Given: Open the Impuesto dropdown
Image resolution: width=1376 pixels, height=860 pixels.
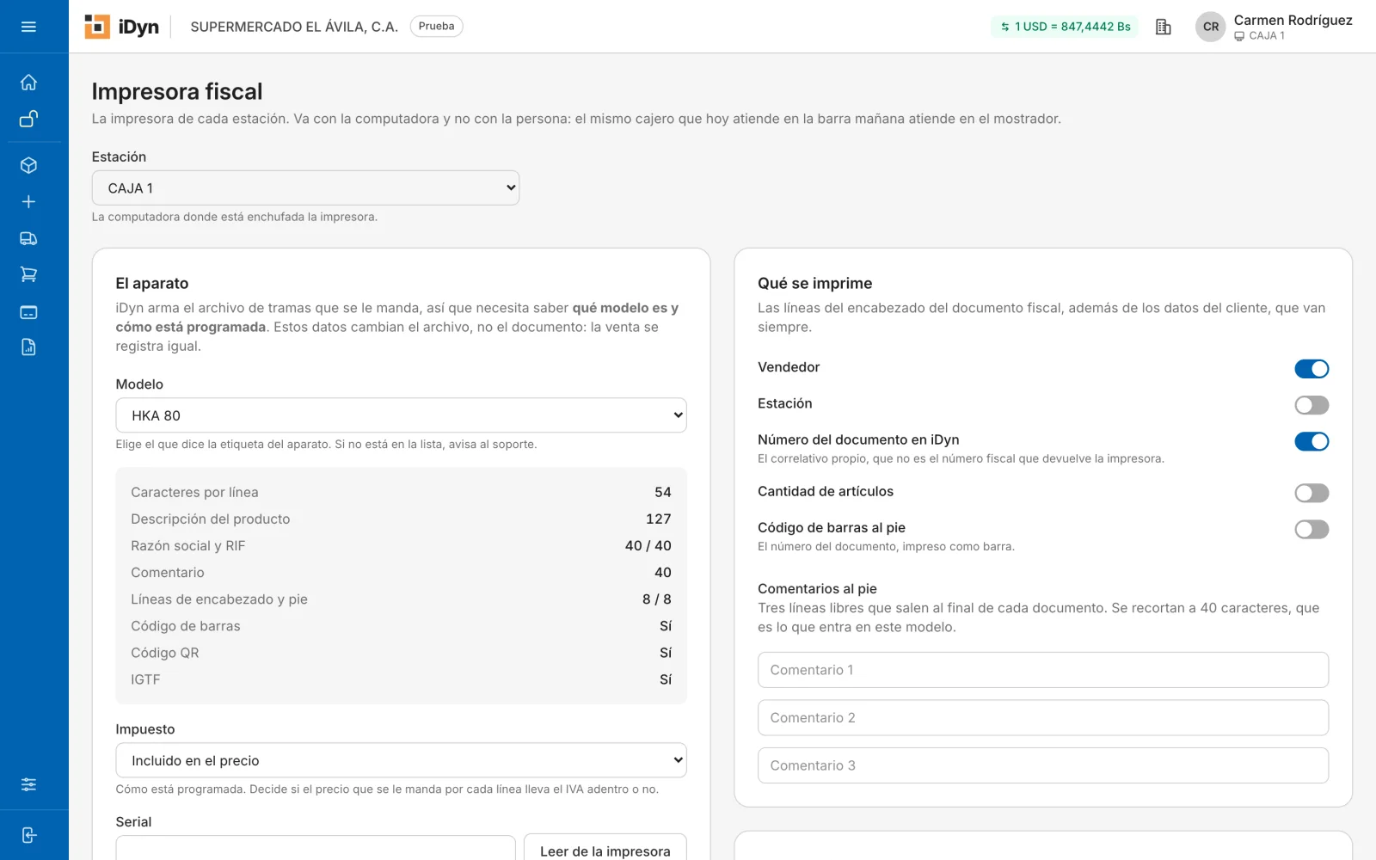Looking at the screenshot, I should coord(401,760).
